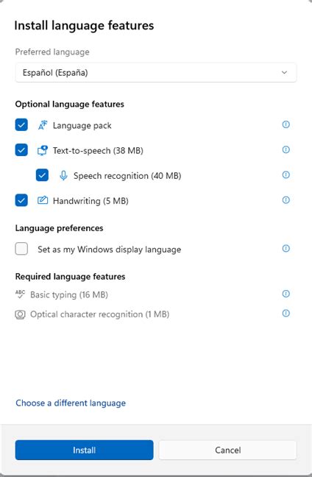View Handwriting feature info icon
312x477 pixels.
(286, 200)
